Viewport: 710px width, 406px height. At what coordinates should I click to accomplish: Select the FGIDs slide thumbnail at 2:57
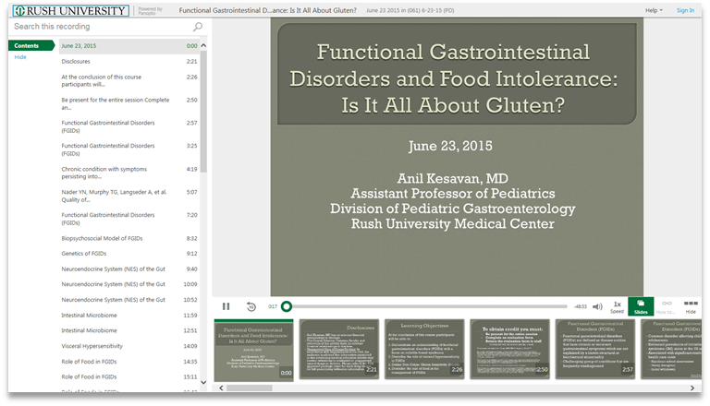pos(595,349)
